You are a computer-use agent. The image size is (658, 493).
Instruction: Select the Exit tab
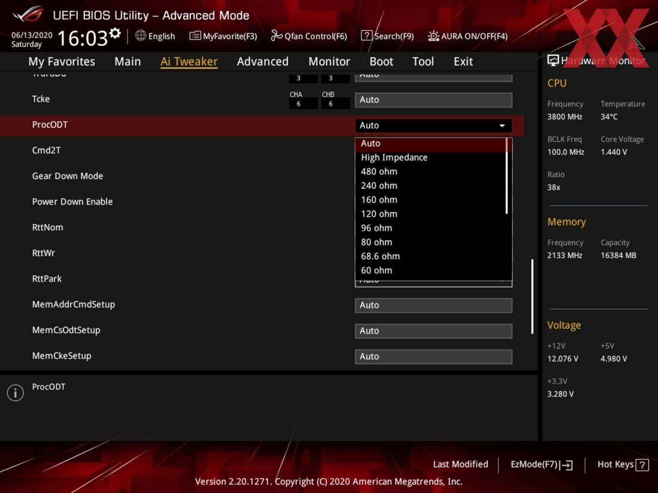pos(463,61)
